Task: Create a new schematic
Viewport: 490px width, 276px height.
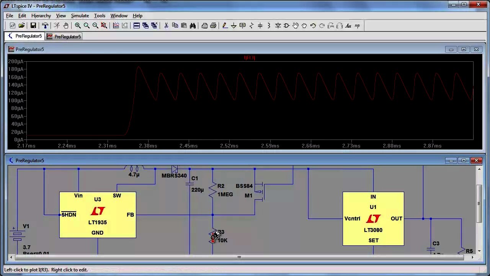Action: point(13,26)
